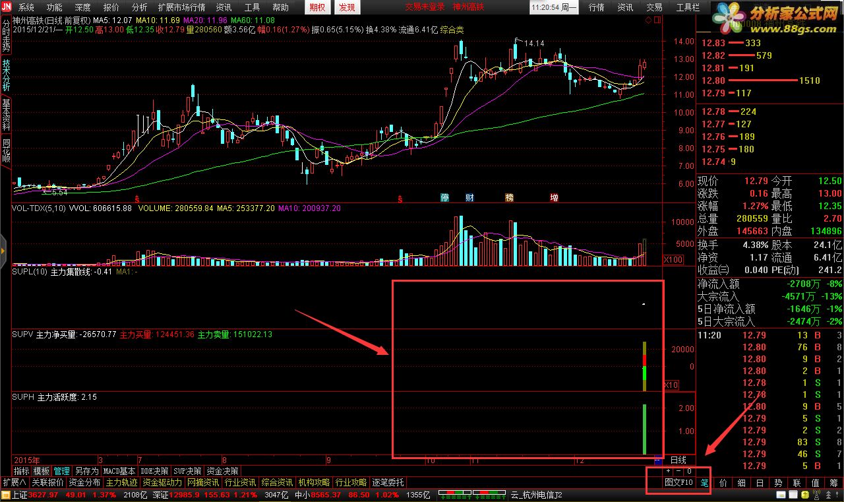Viewport: 844px width, 502px height.
Task: Open the 工具栏 option at top right
Action: click(688, 7)
